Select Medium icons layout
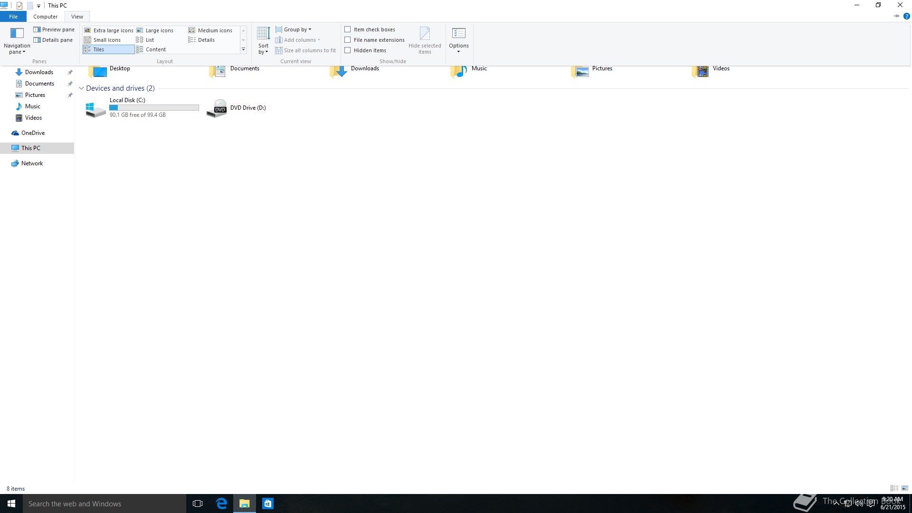 (x=210, y=30)
